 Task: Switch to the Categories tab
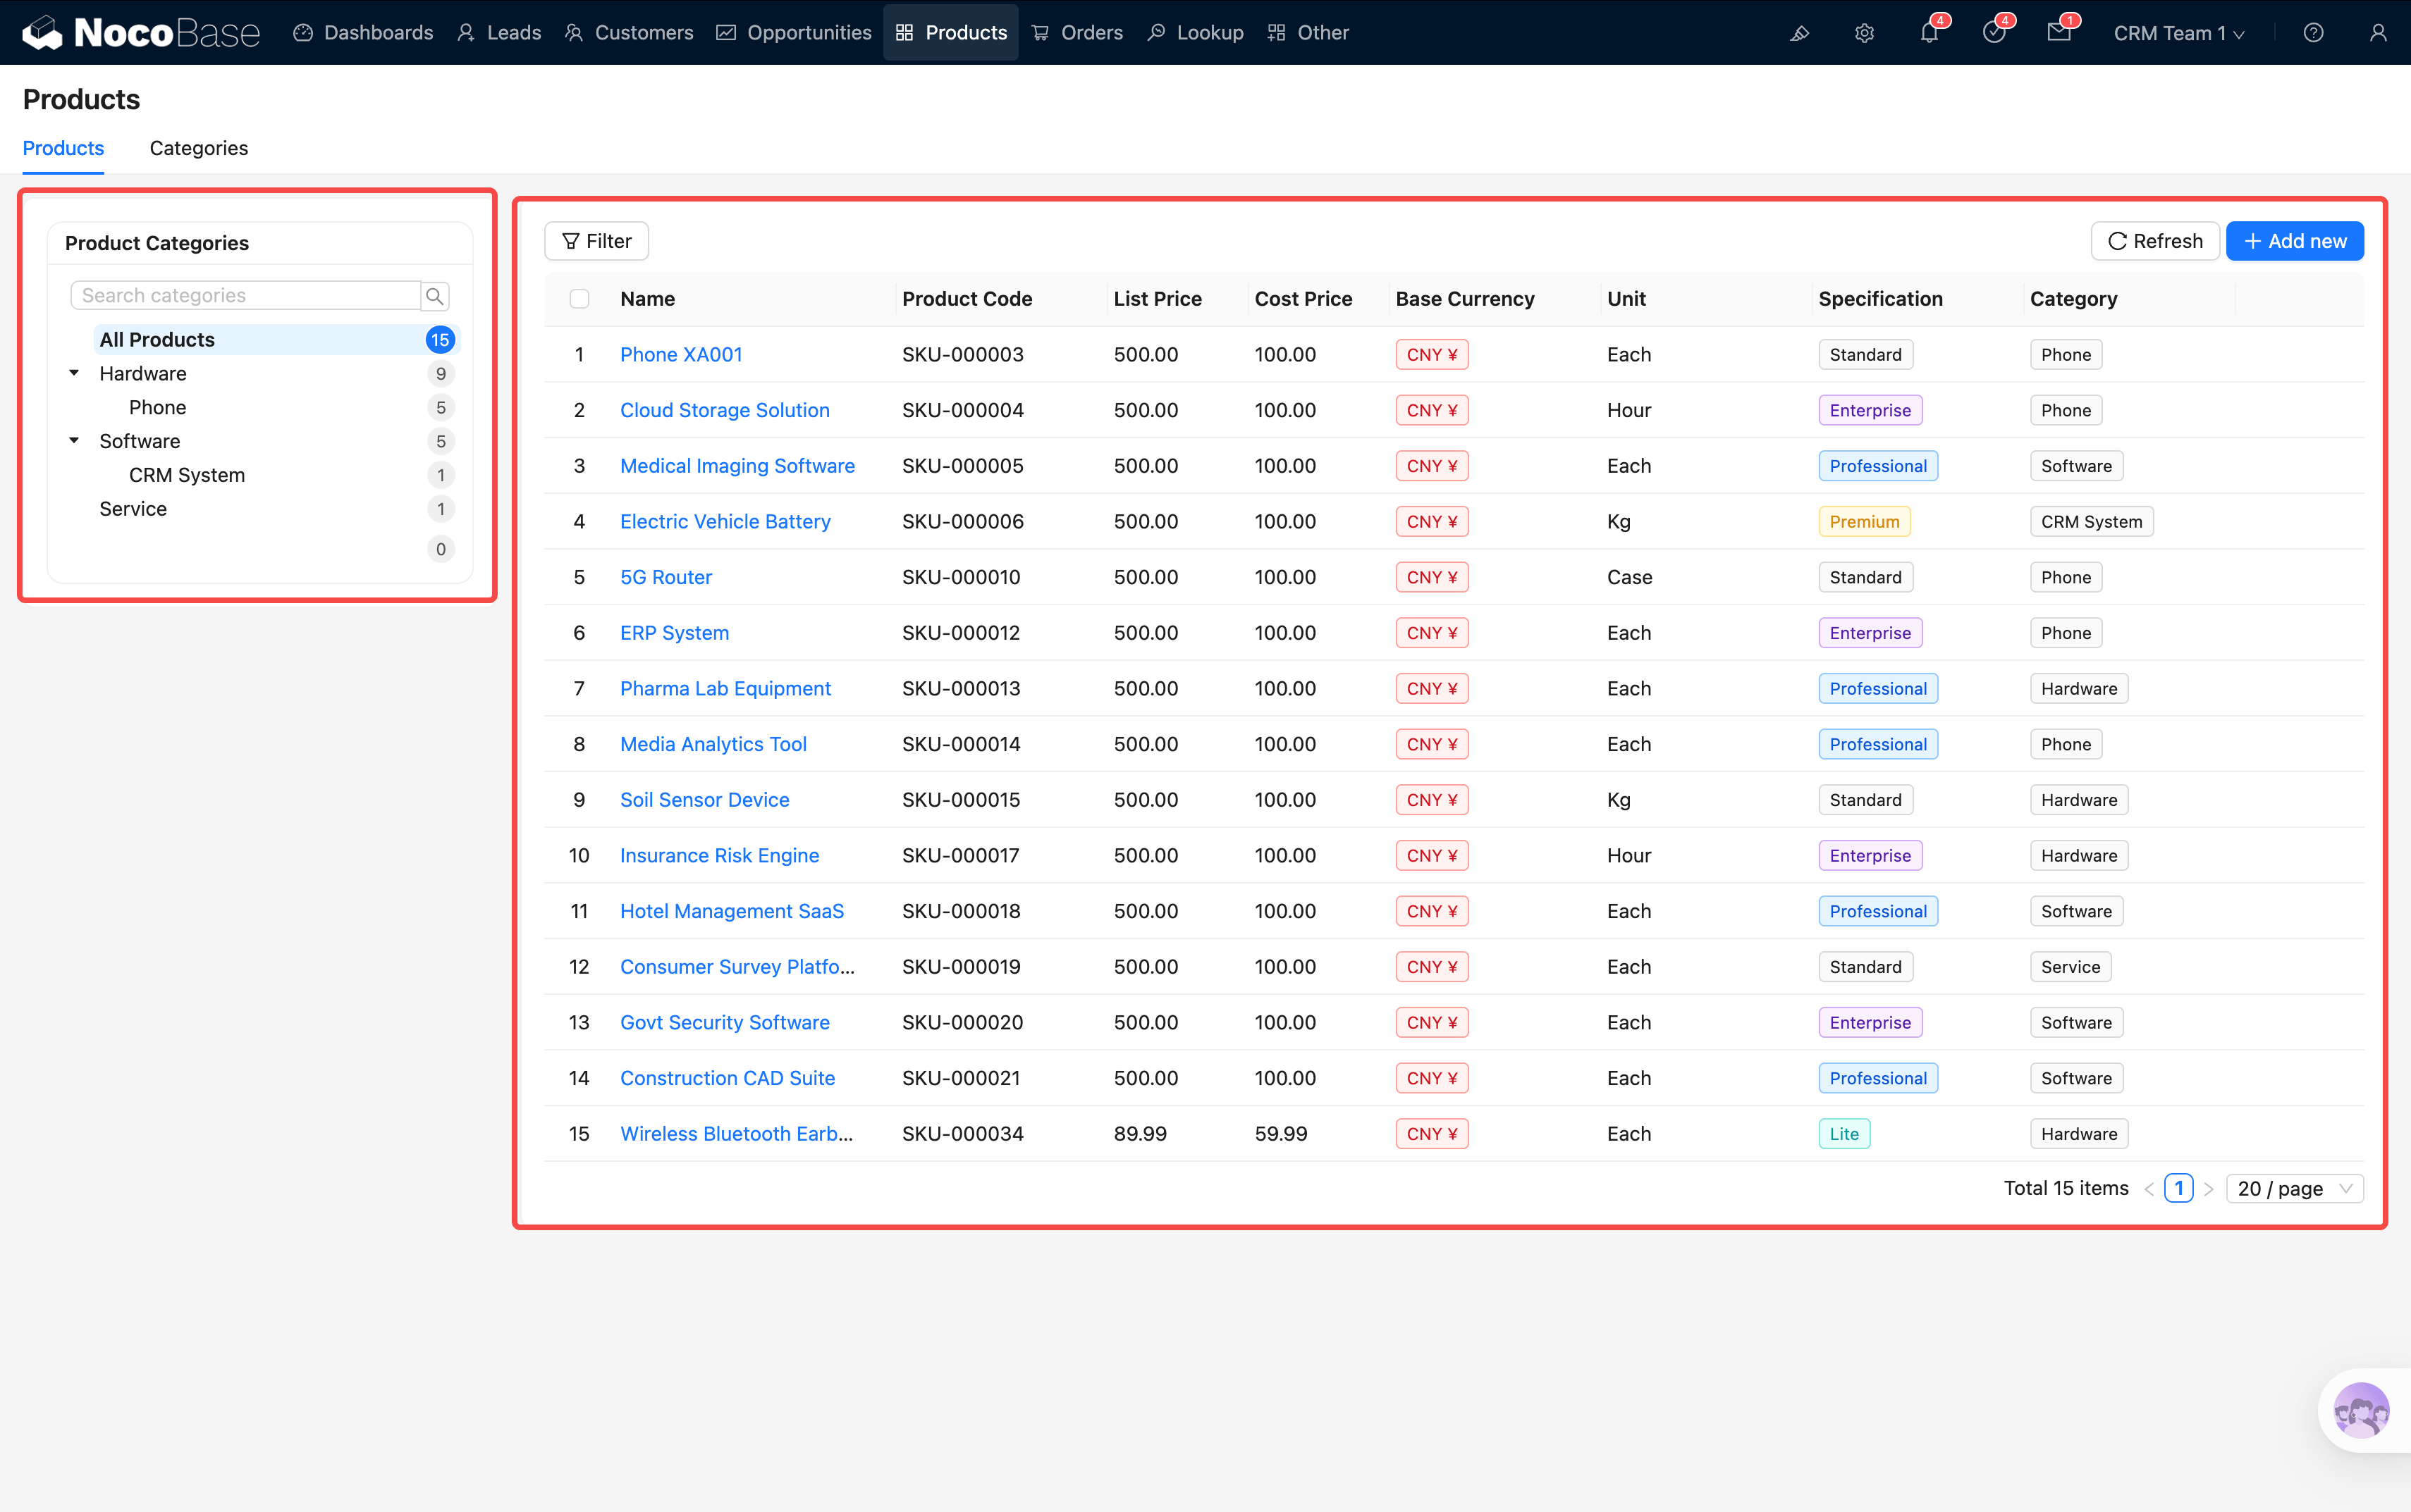(198, 148)
